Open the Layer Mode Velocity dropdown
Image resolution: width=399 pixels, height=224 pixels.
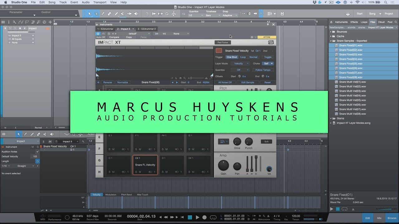(x=240, y=63)
